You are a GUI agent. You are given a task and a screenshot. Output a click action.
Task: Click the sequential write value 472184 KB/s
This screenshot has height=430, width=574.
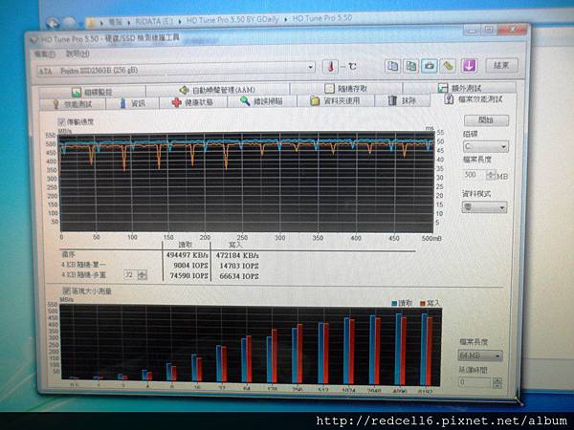pyautogui.click(x=237, y=255)
